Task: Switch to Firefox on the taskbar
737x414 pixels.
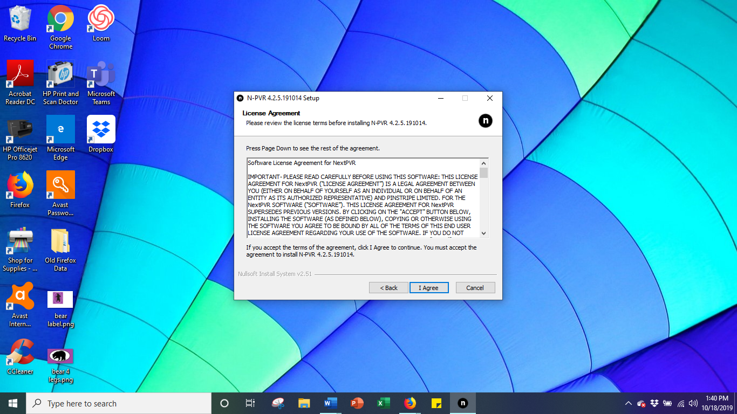Action: [410, 403]
